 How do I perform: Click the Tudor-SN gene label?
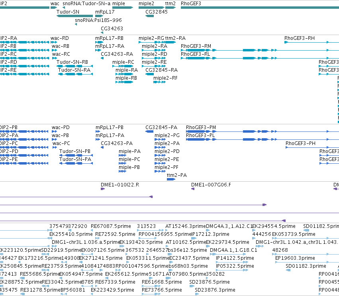pos(68,12)
